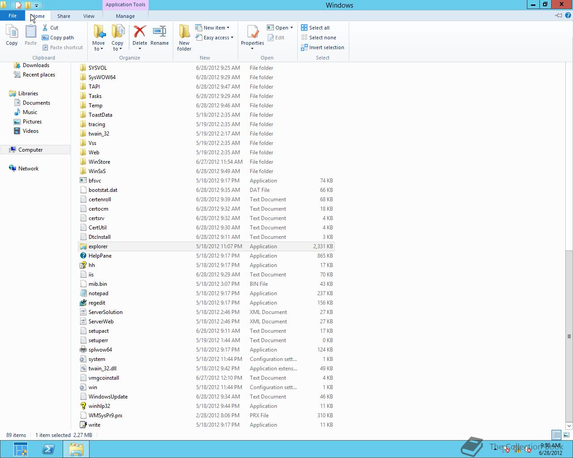Select the explorer application row

click(206, 246)
